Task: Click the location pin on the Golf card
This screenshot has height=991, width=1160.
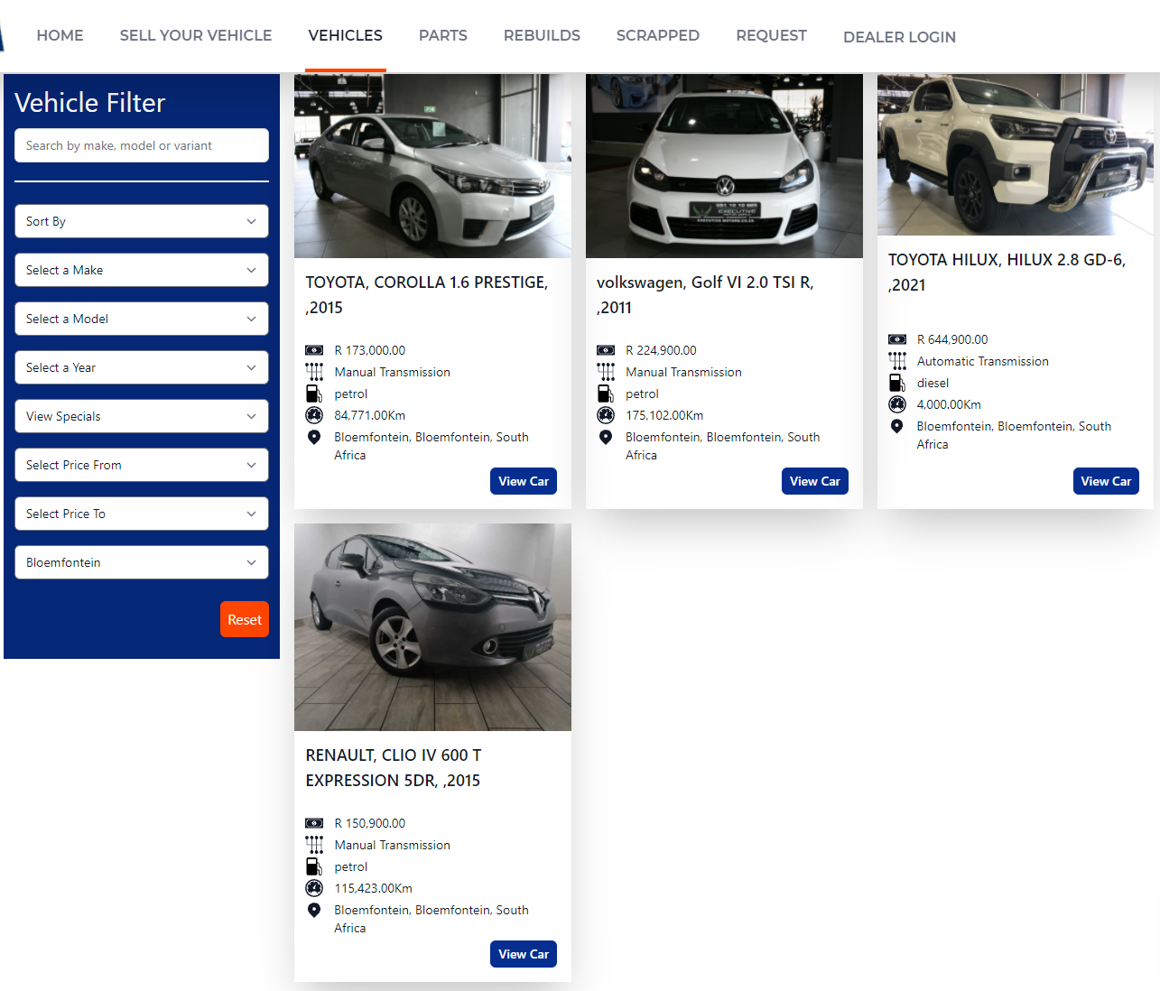Action: pyautogui.click(x=606, y=437)
